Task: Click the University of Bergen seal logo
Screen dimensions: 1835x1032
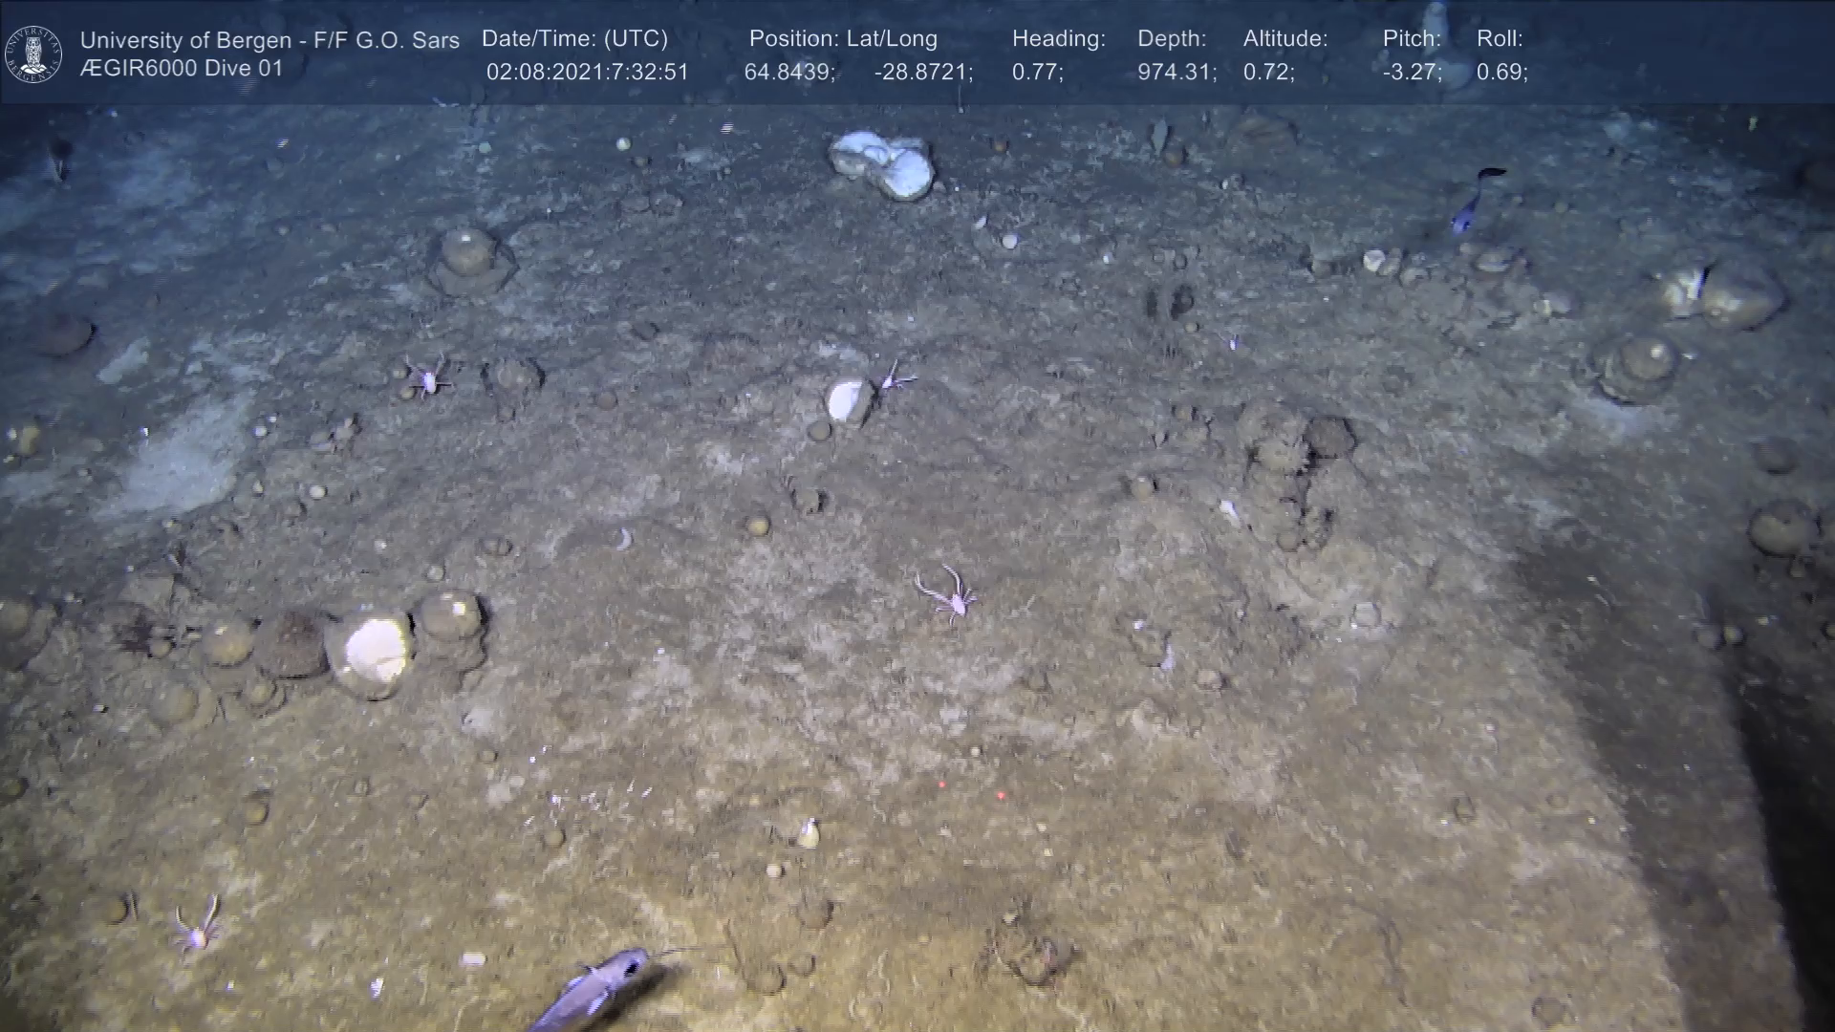Action: (33, 54)
